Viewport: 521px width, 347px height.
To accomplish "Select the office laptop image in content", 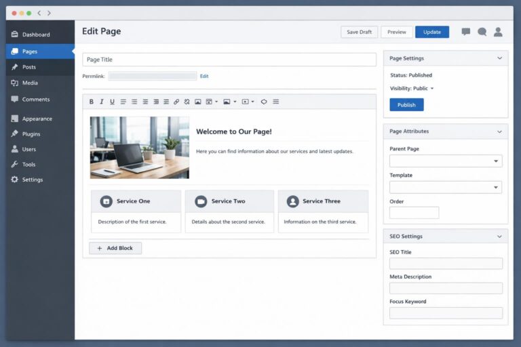I will tap(140, 148).
